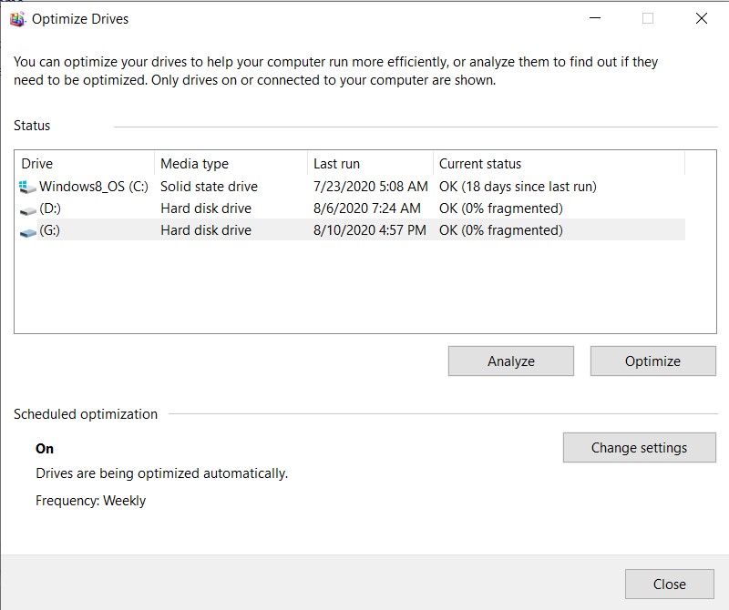Click 'OK (0% fragmented)' status in (D:) row

501,208
